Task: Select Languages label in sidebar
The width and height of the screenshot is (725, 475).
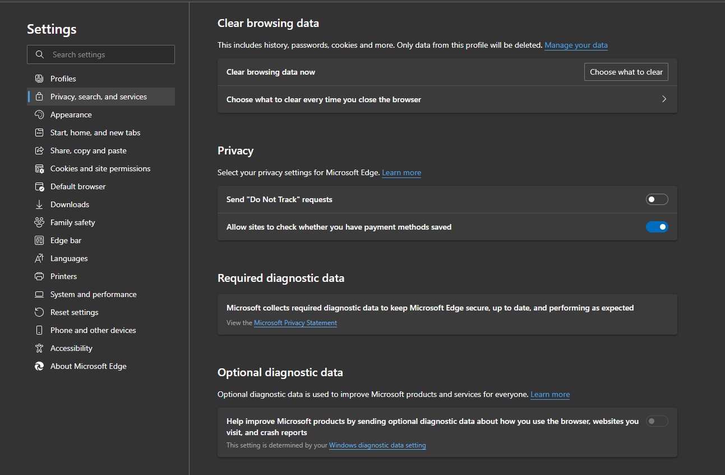Action: (x=69, y=258)
